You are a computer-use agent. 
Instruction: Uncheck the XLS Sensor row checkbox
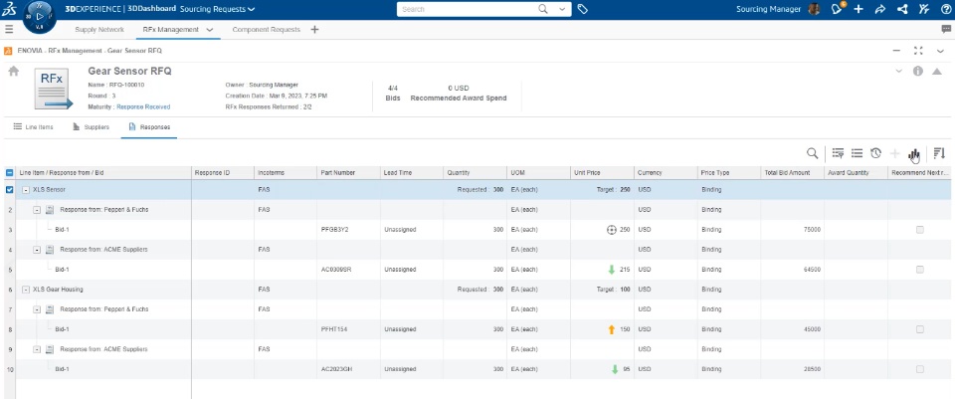pos(10,188)
